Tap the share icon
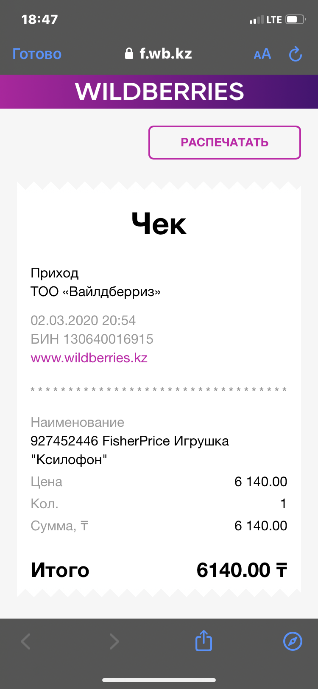 pos(204,641)
